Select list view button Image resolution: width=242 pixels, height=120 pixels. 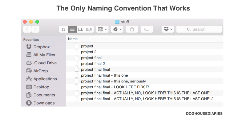(72, 29)
